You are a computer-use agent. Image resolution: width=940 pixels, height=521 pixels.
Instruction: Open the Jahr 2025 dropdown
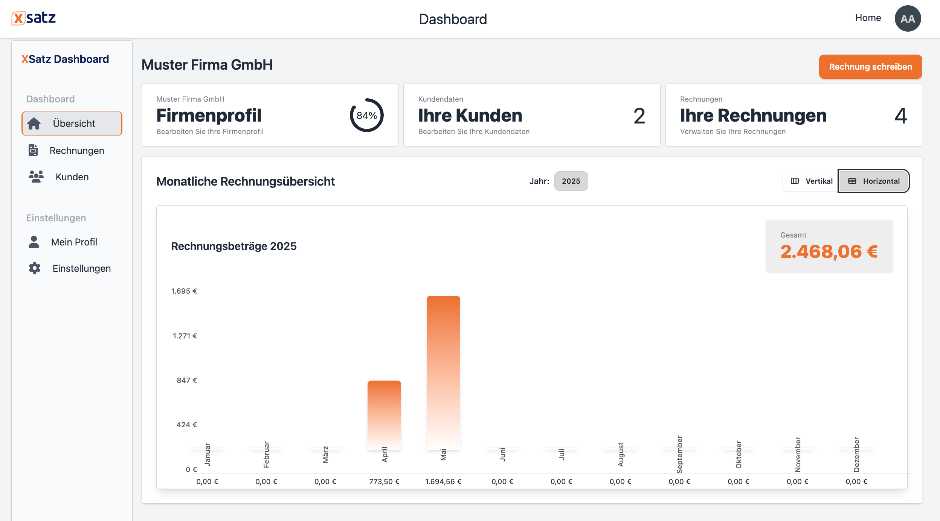click(571, 181)
